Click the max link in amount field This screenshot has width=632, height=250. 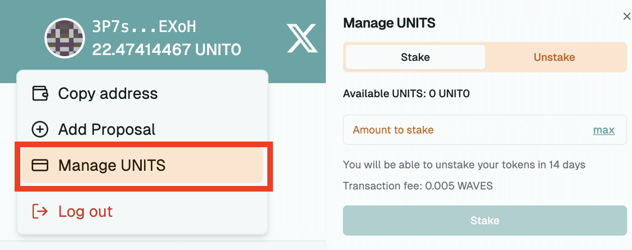[x=604, y=130]
